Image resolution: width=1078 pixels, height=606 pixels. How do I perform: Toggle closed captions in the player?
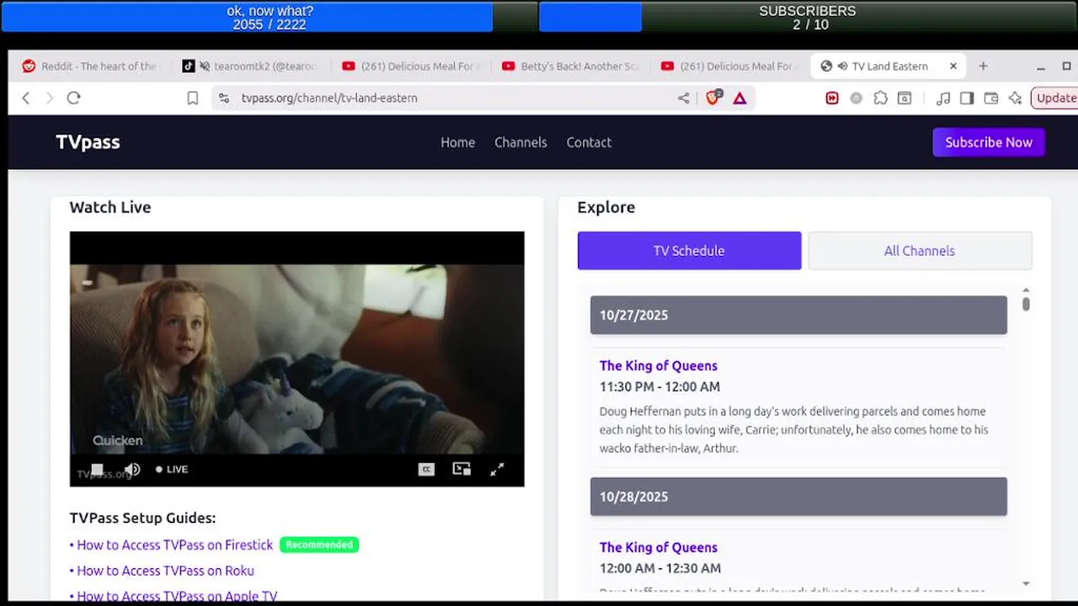pos(426,469)
